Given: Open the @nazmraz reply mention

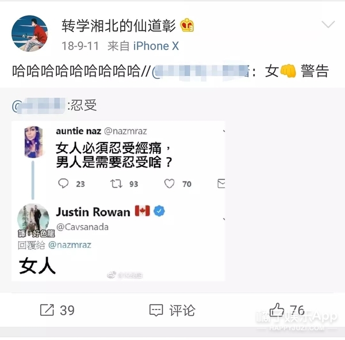Looking at the screenshot, I should [x=70, y=245].
